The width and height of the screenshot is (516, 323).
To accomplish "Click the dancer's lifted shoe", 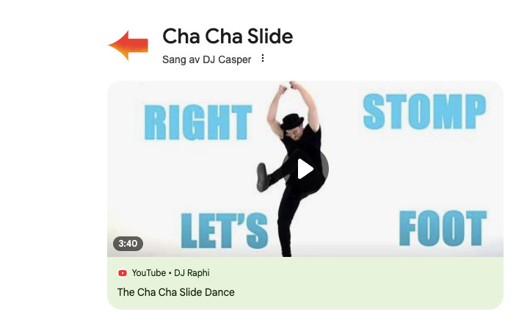I will tap(263, 177).
